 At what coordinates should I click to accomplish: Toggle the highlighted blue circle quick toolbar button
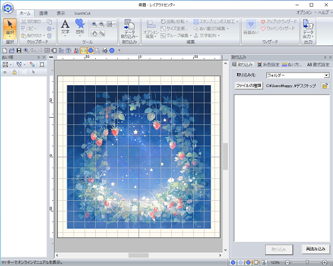click(x=91, y=51)
